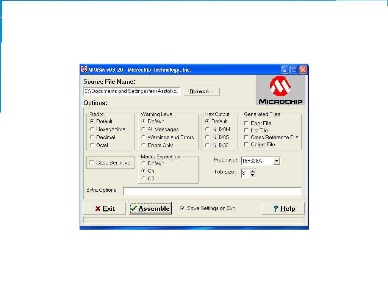Click the Tab Size value field
The width and height of the screenshot is (388, 291).
246,173
